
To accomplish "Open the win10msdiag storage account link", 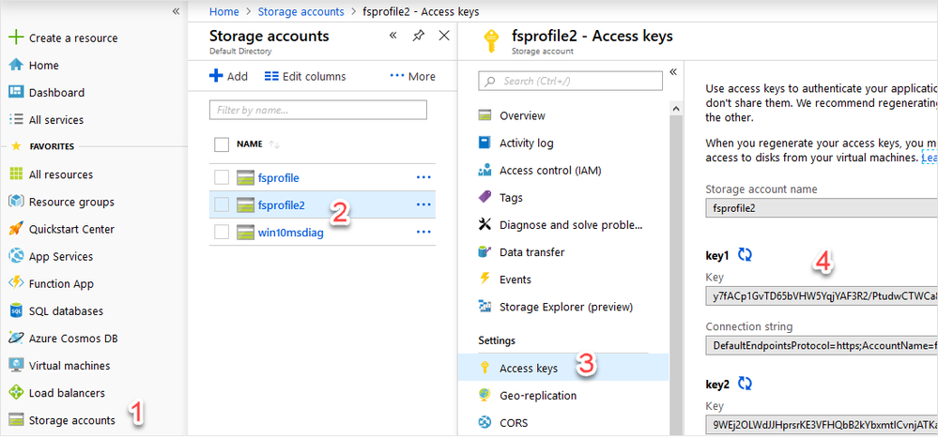I will point(290,232).
